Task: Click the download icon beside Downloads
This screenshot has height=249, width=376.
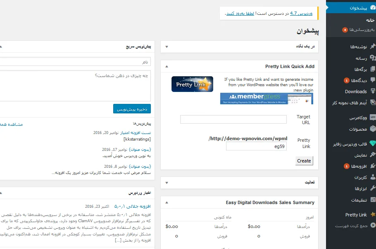Action: [x=373, y=91]
